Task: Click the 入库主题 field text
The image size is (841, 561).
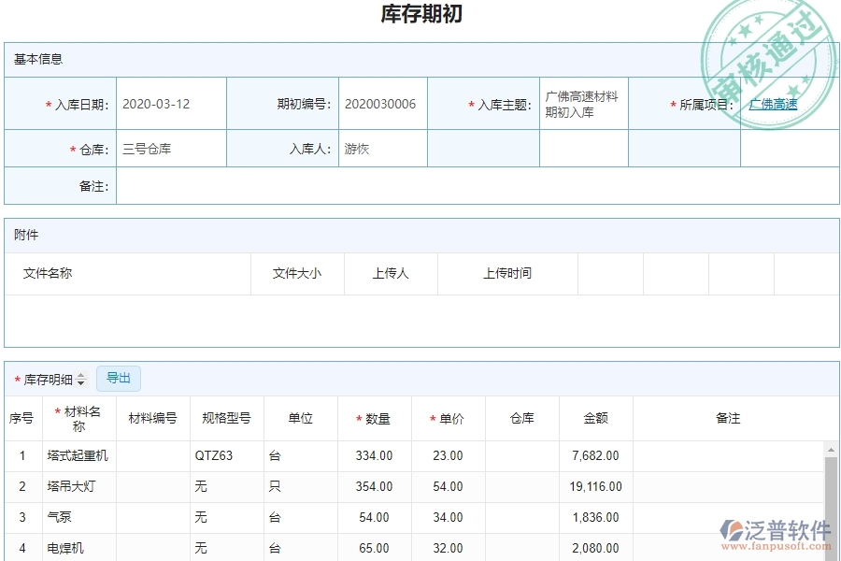Action: (581, 104)
